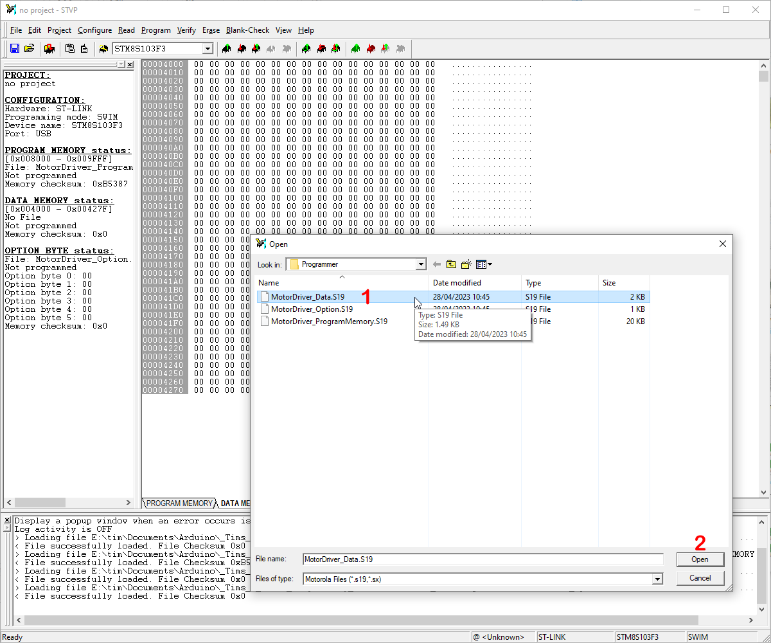
Task: Click the File name input field
Action: (x=483, y=559)
